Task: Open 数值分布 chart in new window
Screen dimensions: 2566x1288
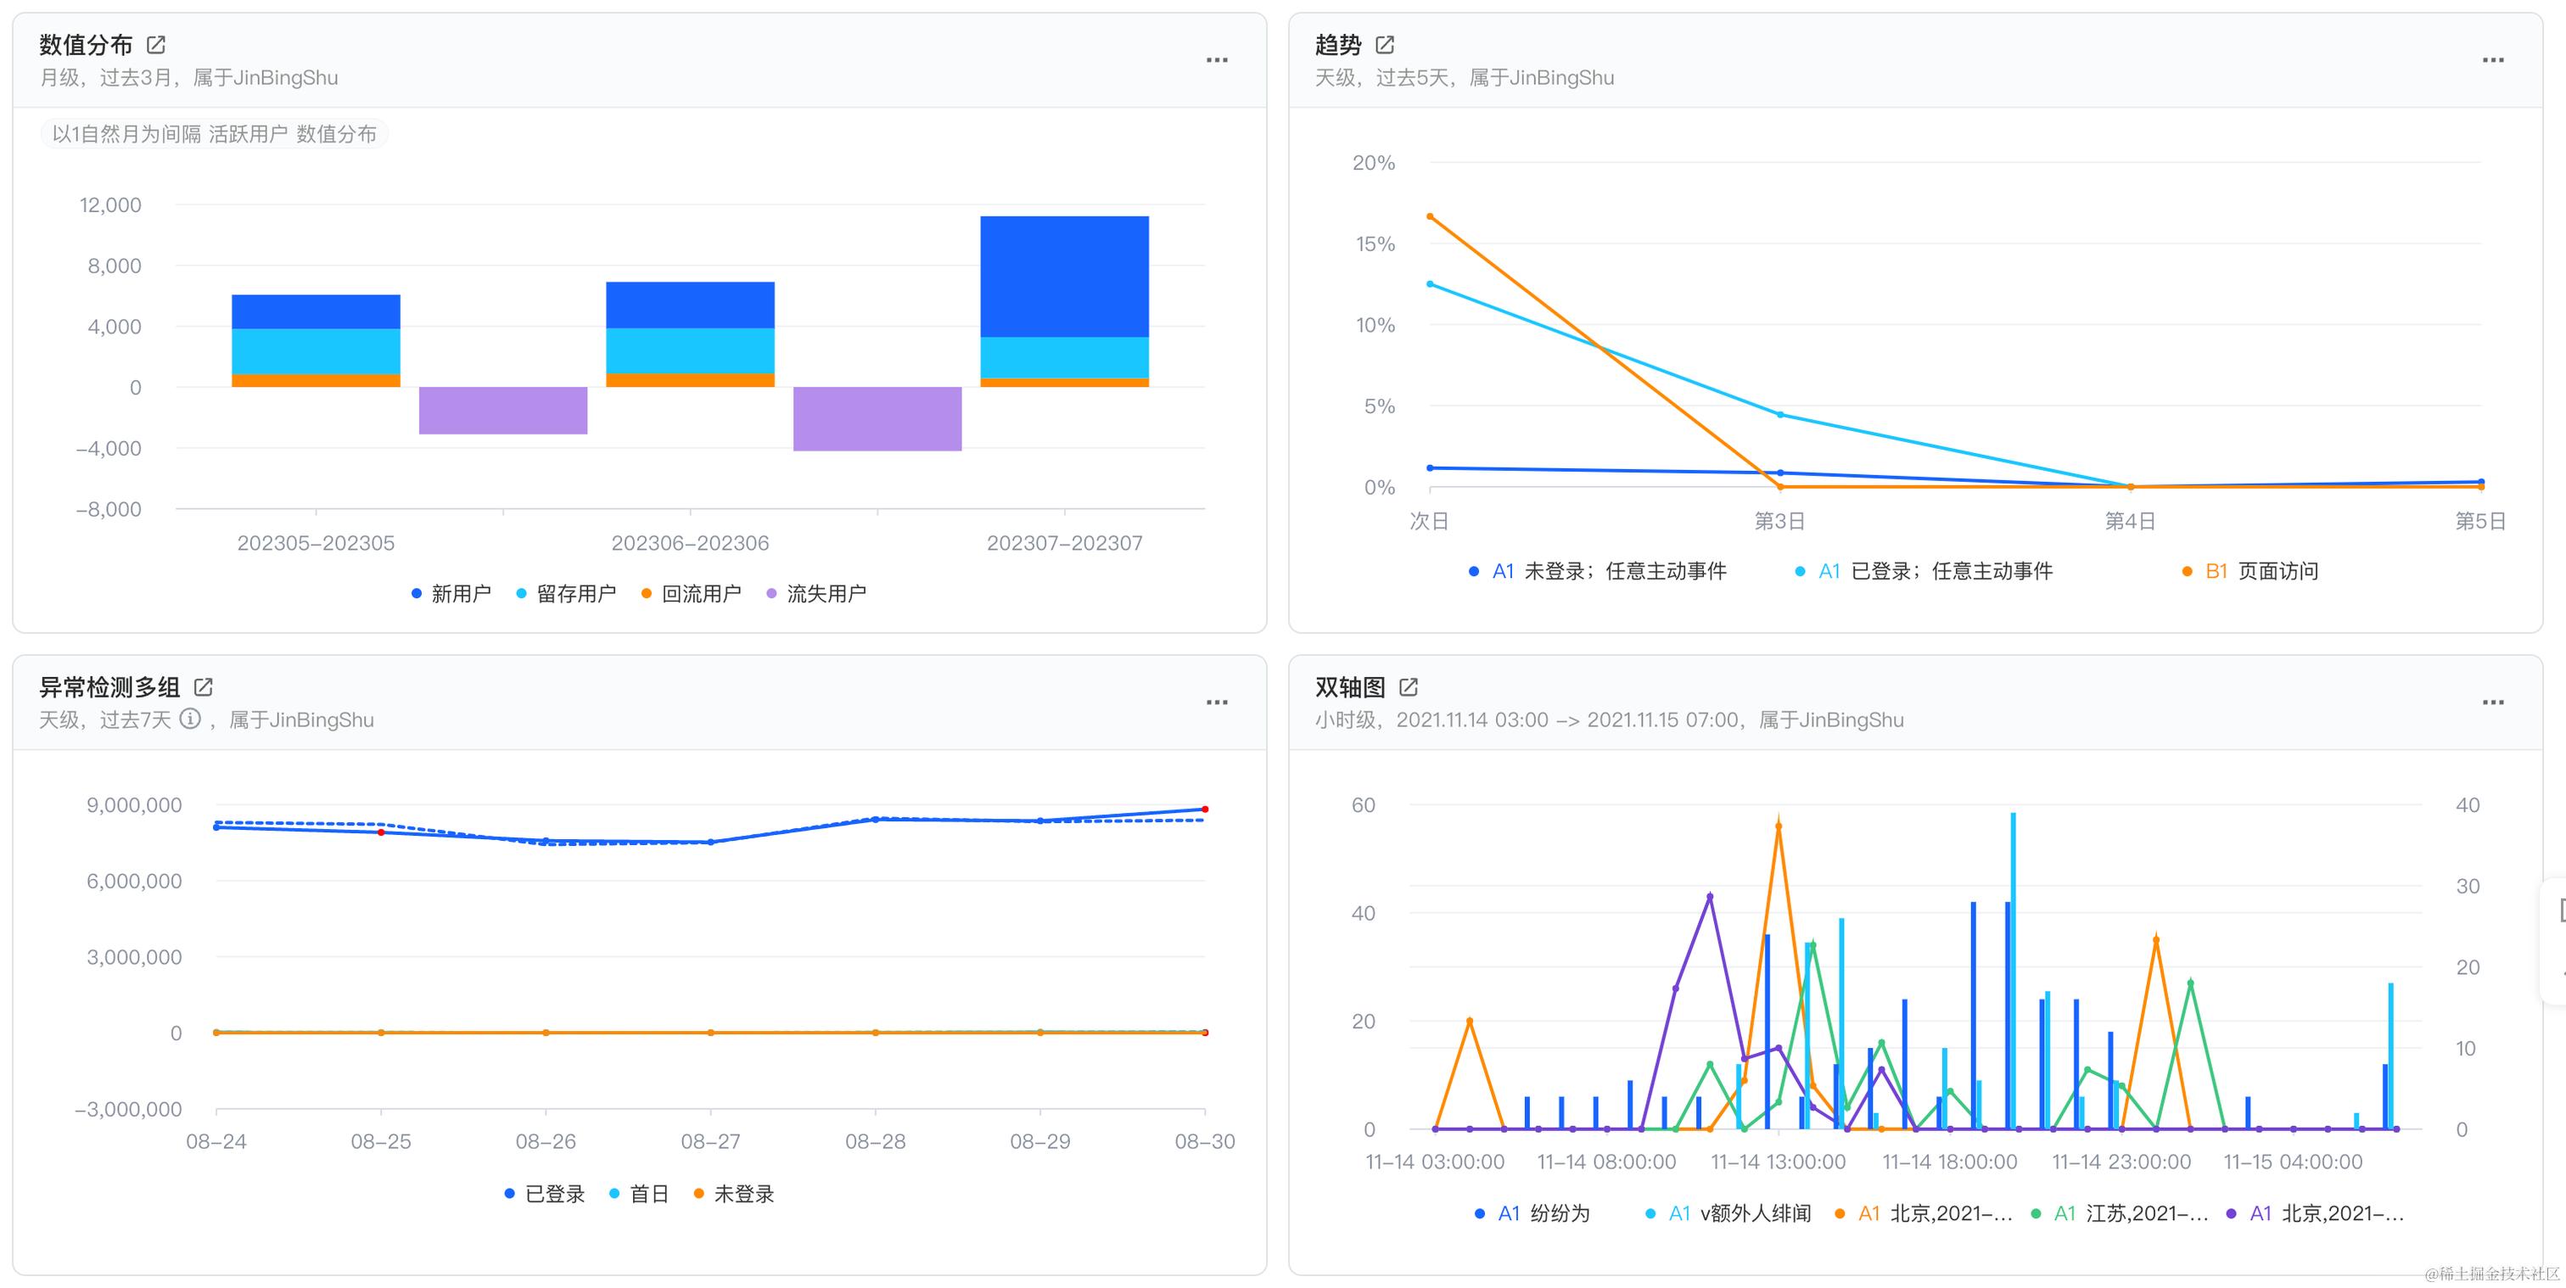Action: tap(156, 45)
